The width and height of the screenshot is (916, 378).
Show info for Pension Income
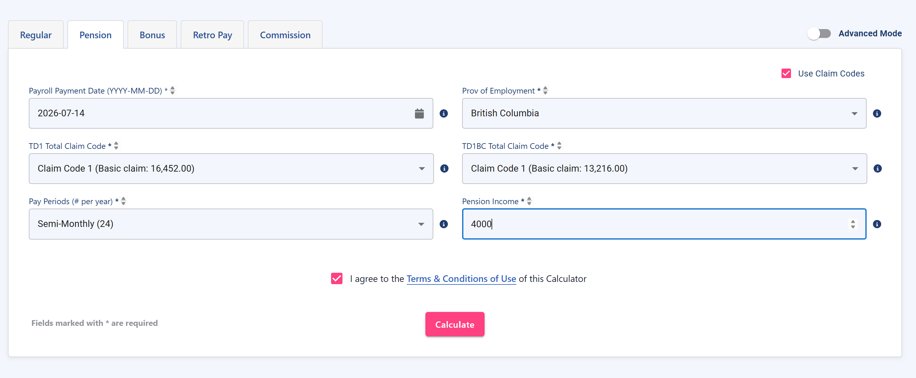877,224
